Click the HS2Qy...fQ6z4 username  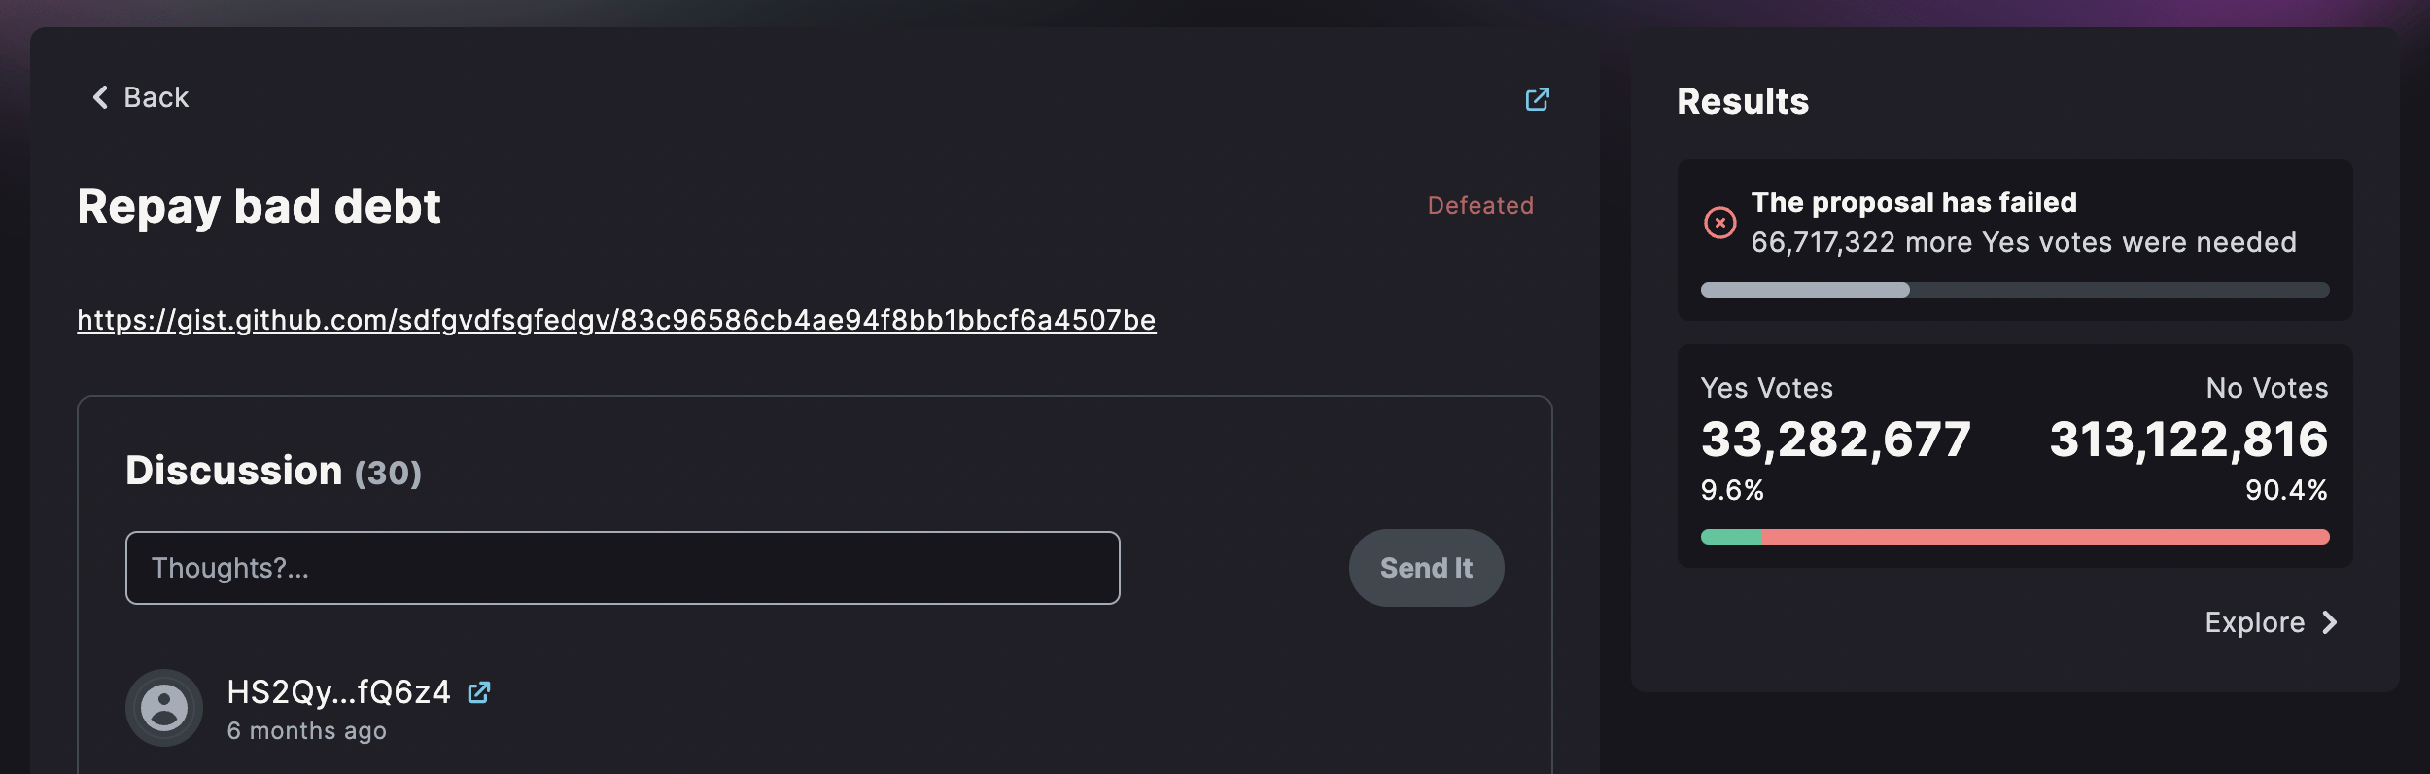point(339,691)
